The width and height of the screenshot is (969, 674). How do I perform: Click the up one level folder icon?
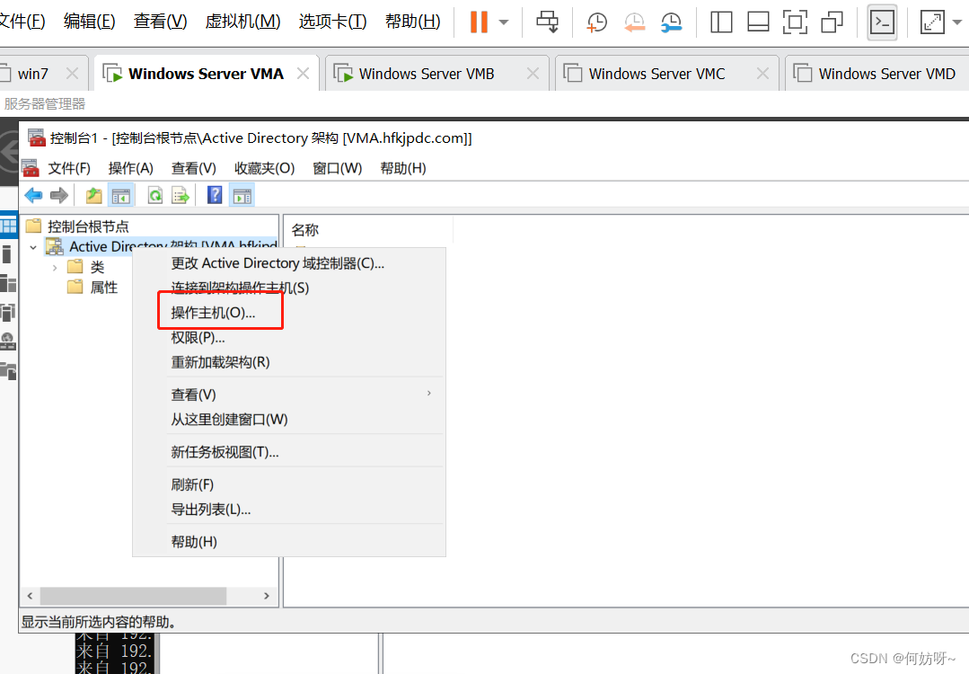pos(93,195)
